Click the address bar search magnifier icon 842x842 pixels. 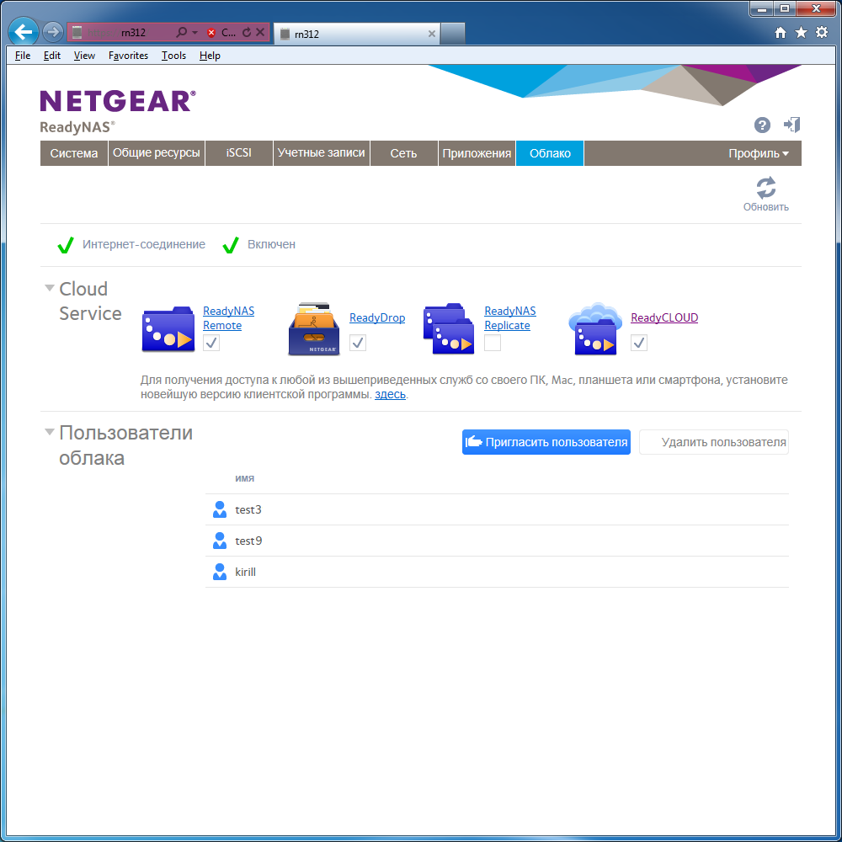point(182,32)
